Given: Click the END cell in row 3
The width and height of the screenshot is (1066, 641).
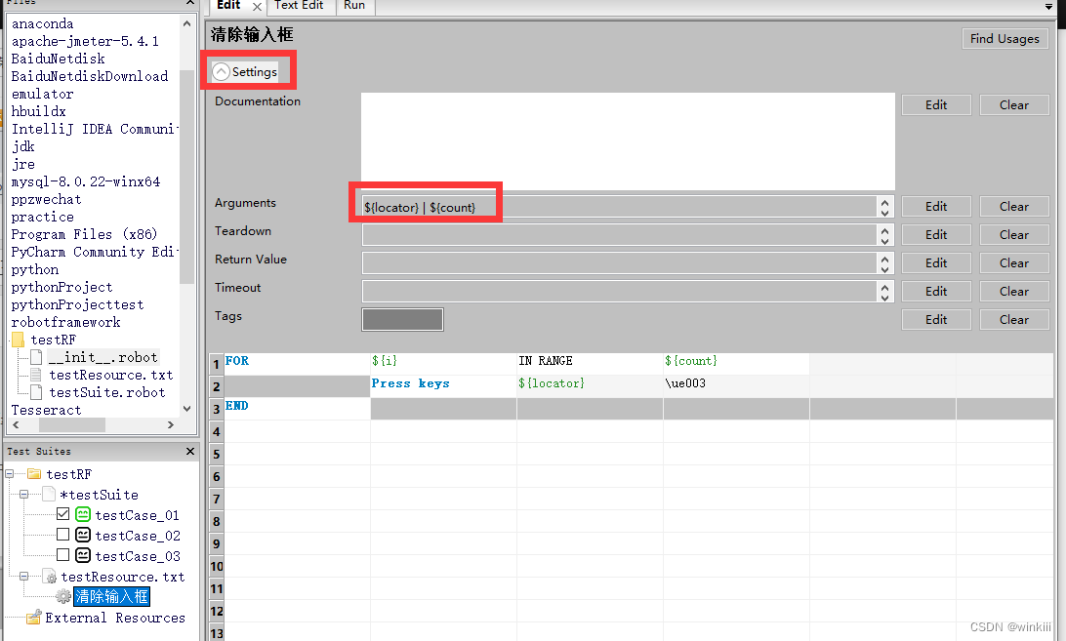Looking at the screenshot, I should click(x=297, y=409).
